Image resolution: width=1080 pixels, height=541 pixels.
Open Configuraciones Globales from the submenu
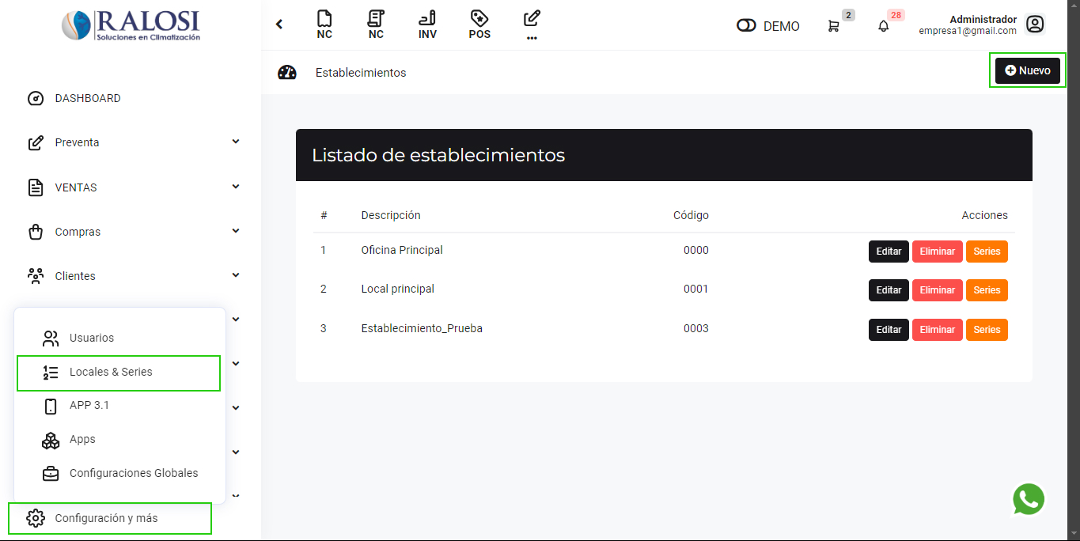click(x=134, y=473)
